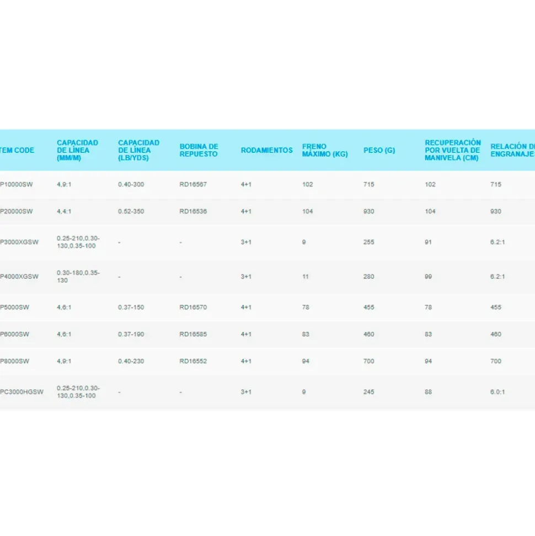535x536 pixels.
Task: Select the P3000XGSW row item code
Action: point(19,242)
